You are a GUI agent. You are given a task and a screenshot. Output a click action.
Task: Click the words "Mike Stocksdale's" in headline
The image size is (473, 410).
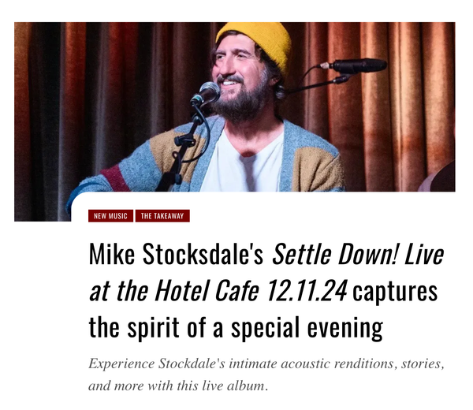coord(177,255)
